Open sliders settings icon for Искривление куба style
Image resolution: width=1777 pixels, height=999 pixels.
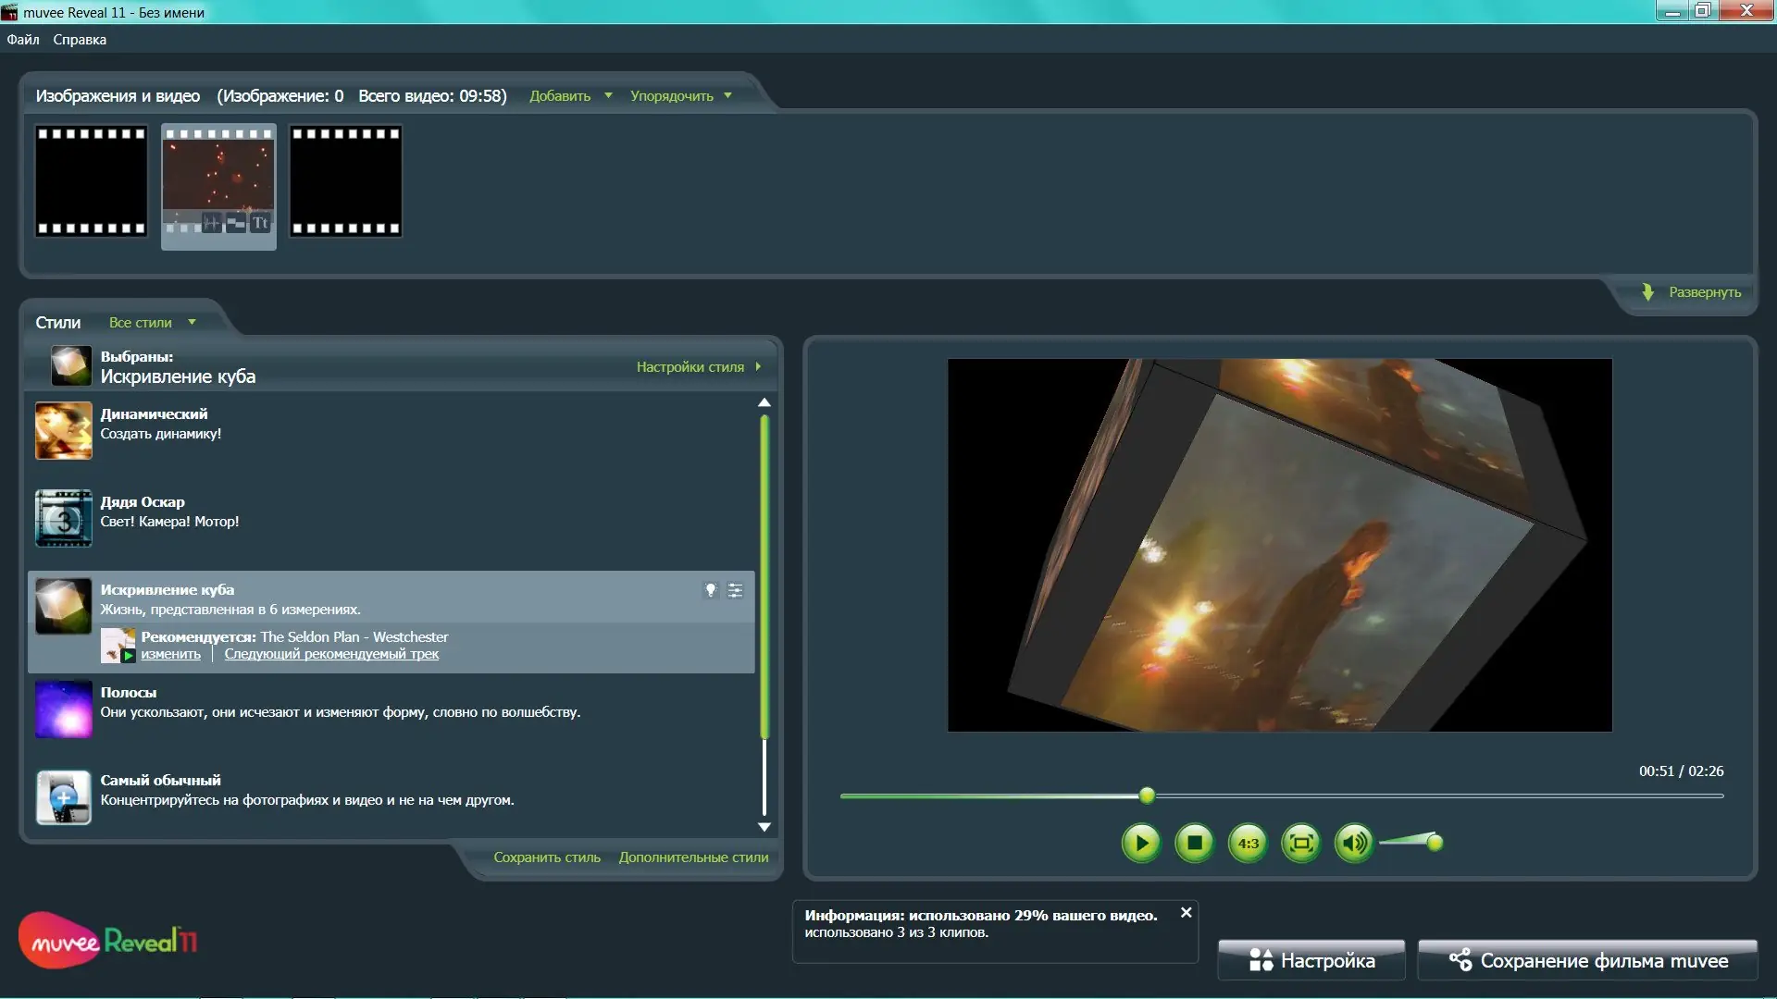click(x=735, y=590)
